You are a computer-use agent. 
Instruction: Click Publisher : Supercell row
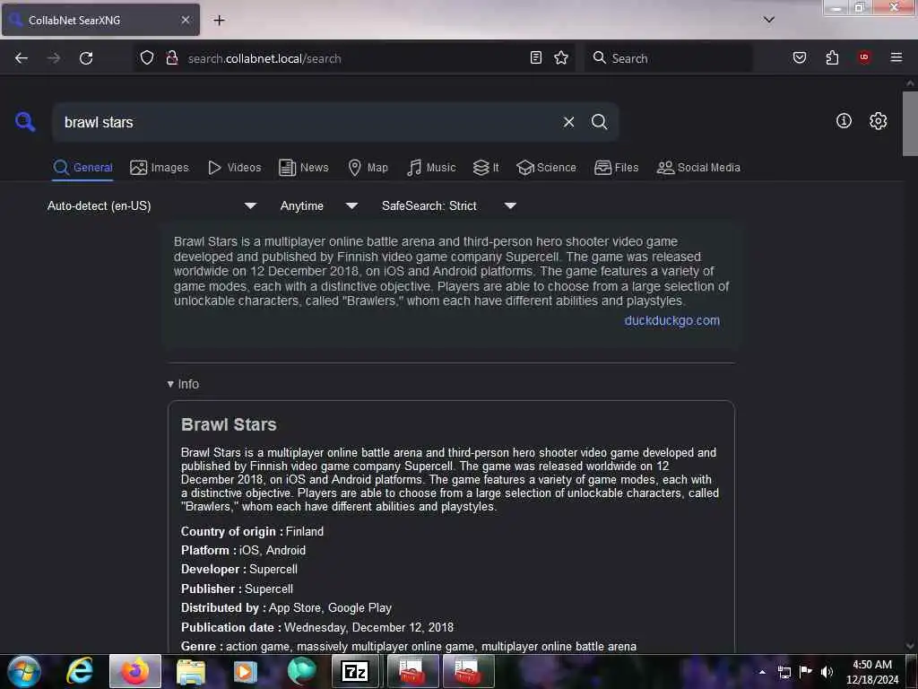point(237,589)
